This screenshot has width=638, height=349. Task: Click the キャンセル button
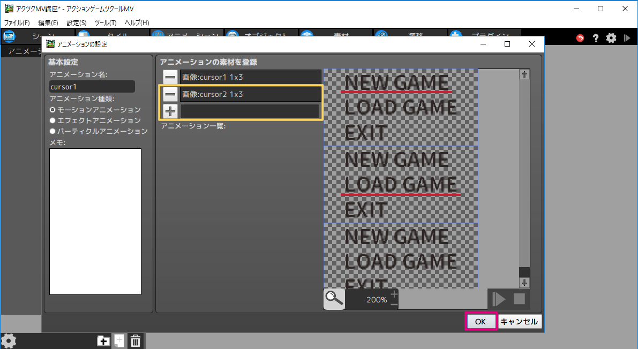tap(520, 322)
